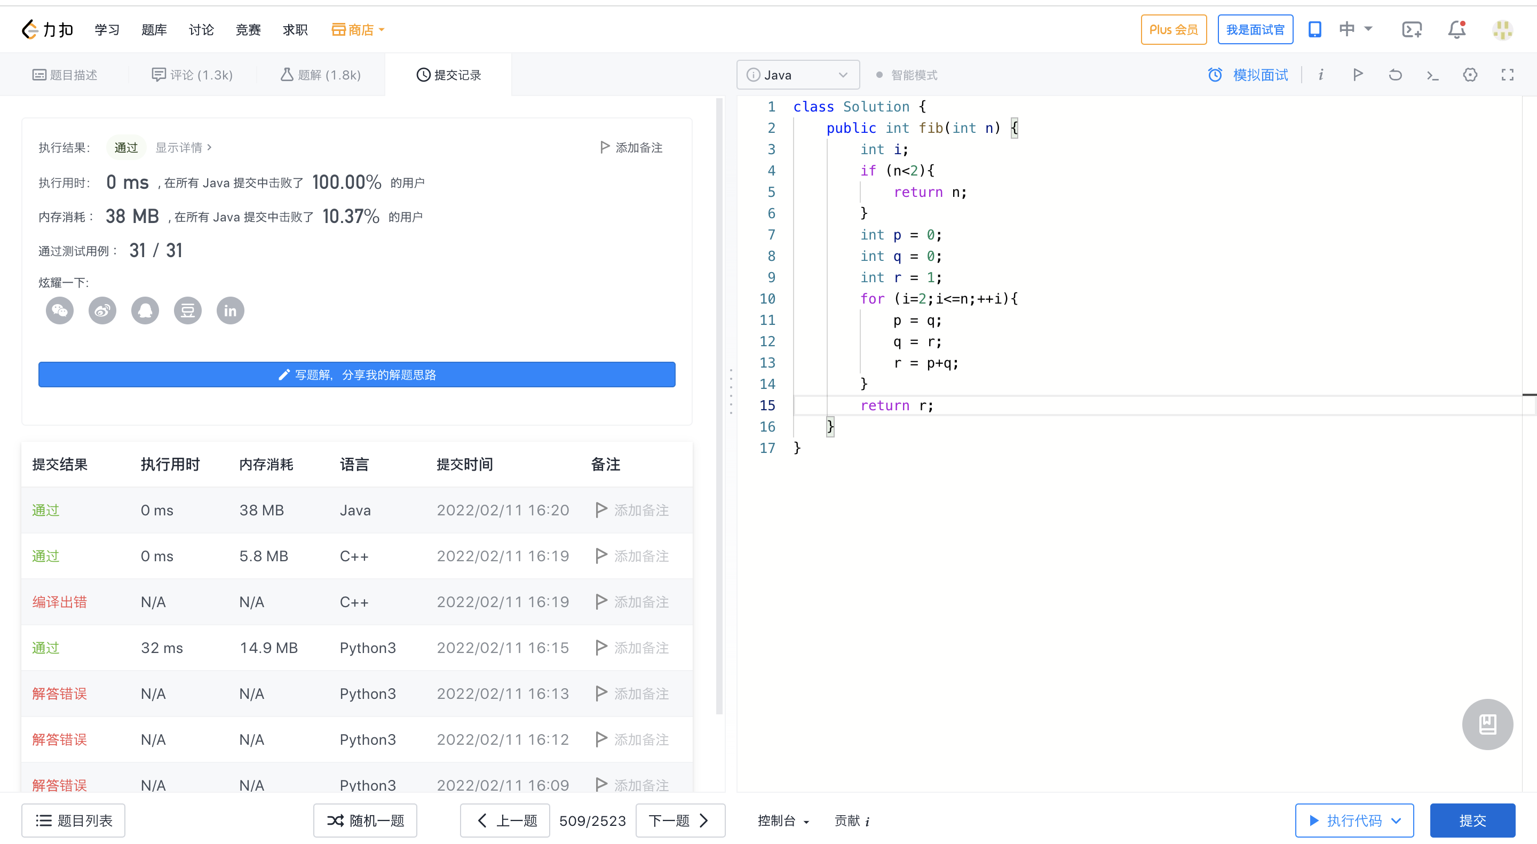Place cursor on code line 15 return r
Image resolution: width=1537 pixels, height=844 pixels.
(x=896, y=405)
